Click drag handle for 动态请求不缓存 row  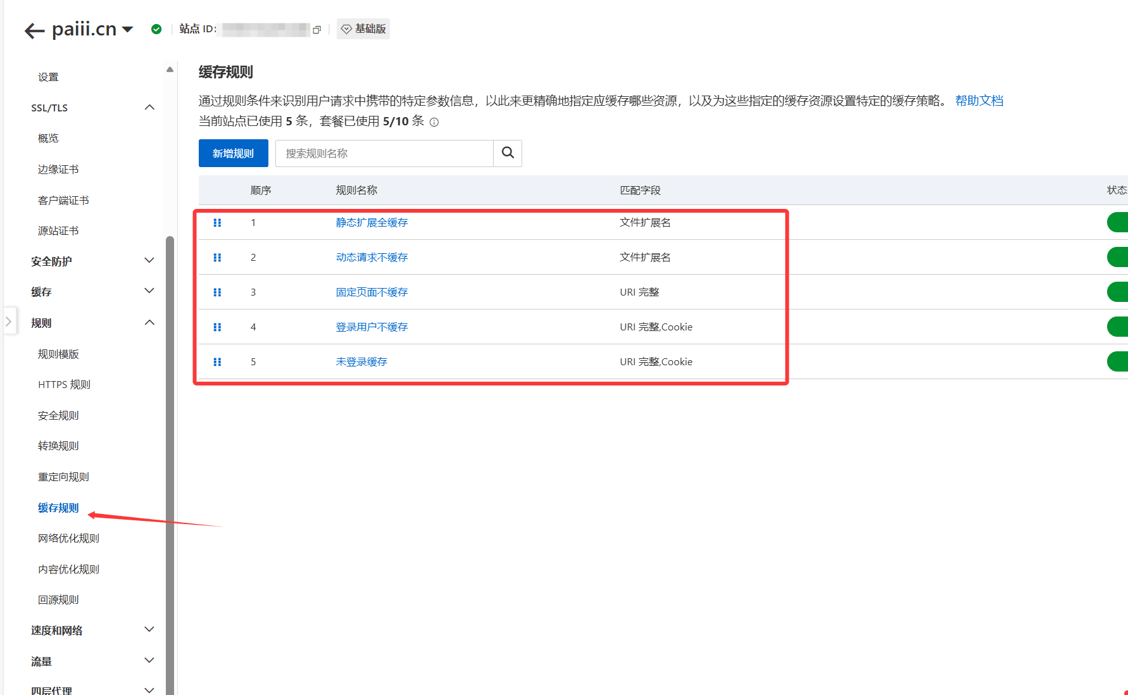point(217,258)
